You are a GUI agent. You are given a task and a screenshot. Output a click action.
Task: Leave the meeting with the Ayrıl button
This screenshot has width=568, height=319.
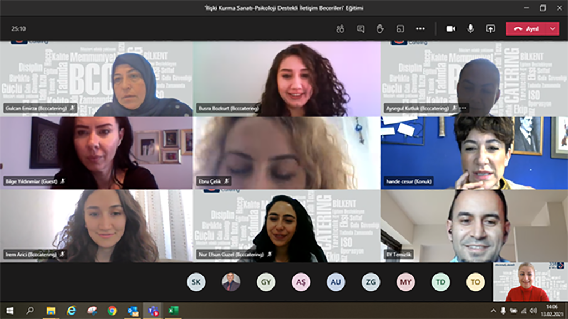tap(526, 29)
